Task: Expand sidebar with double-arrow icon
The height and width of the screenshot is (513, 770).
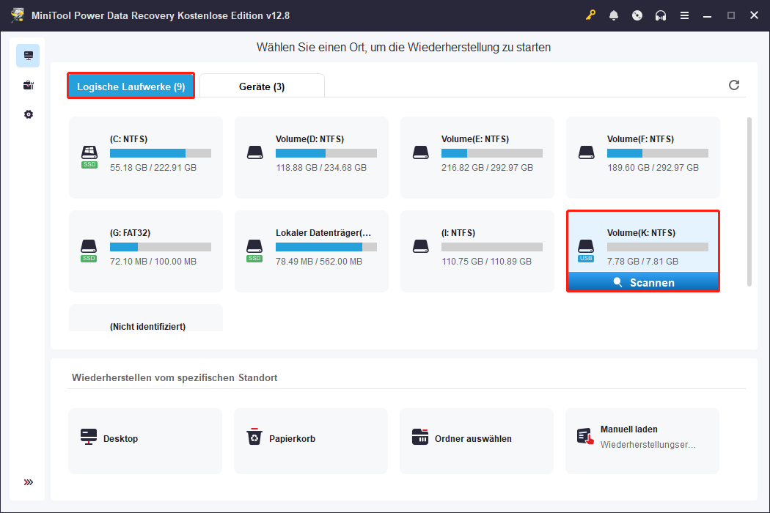Action: pyautogui.click(x=29, y=482)
